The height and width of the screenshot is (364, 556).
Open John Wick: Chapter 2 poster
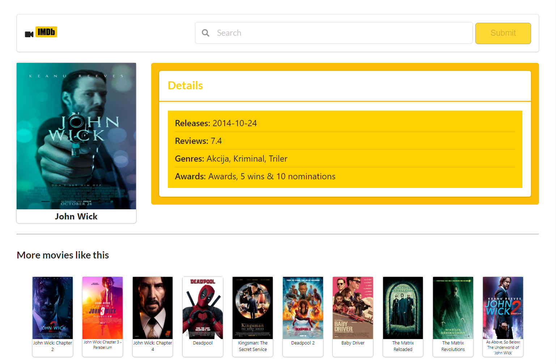[x=52, y=308]
